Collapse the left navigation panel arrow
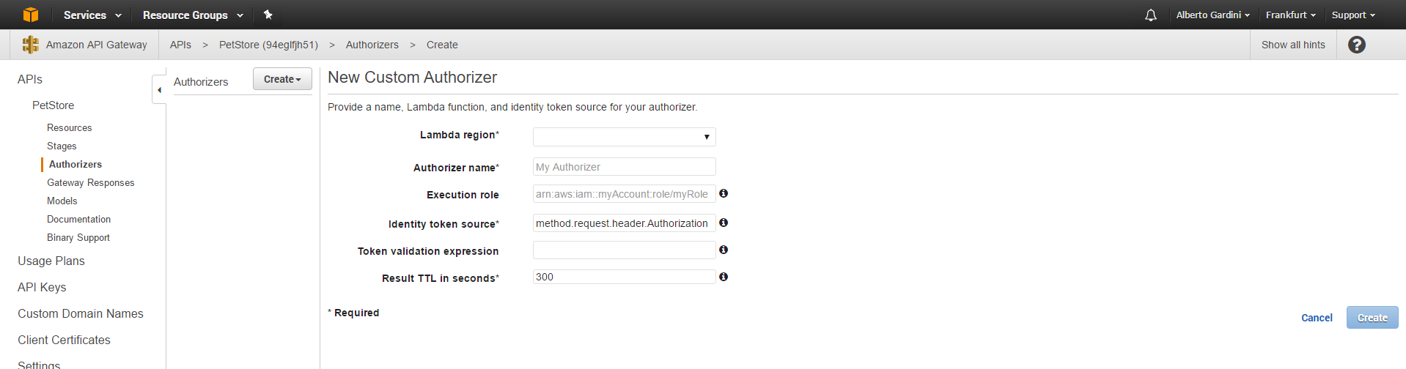Image resolution: width=1406 pixels, height=369 pixels. (x=159, y=90)
